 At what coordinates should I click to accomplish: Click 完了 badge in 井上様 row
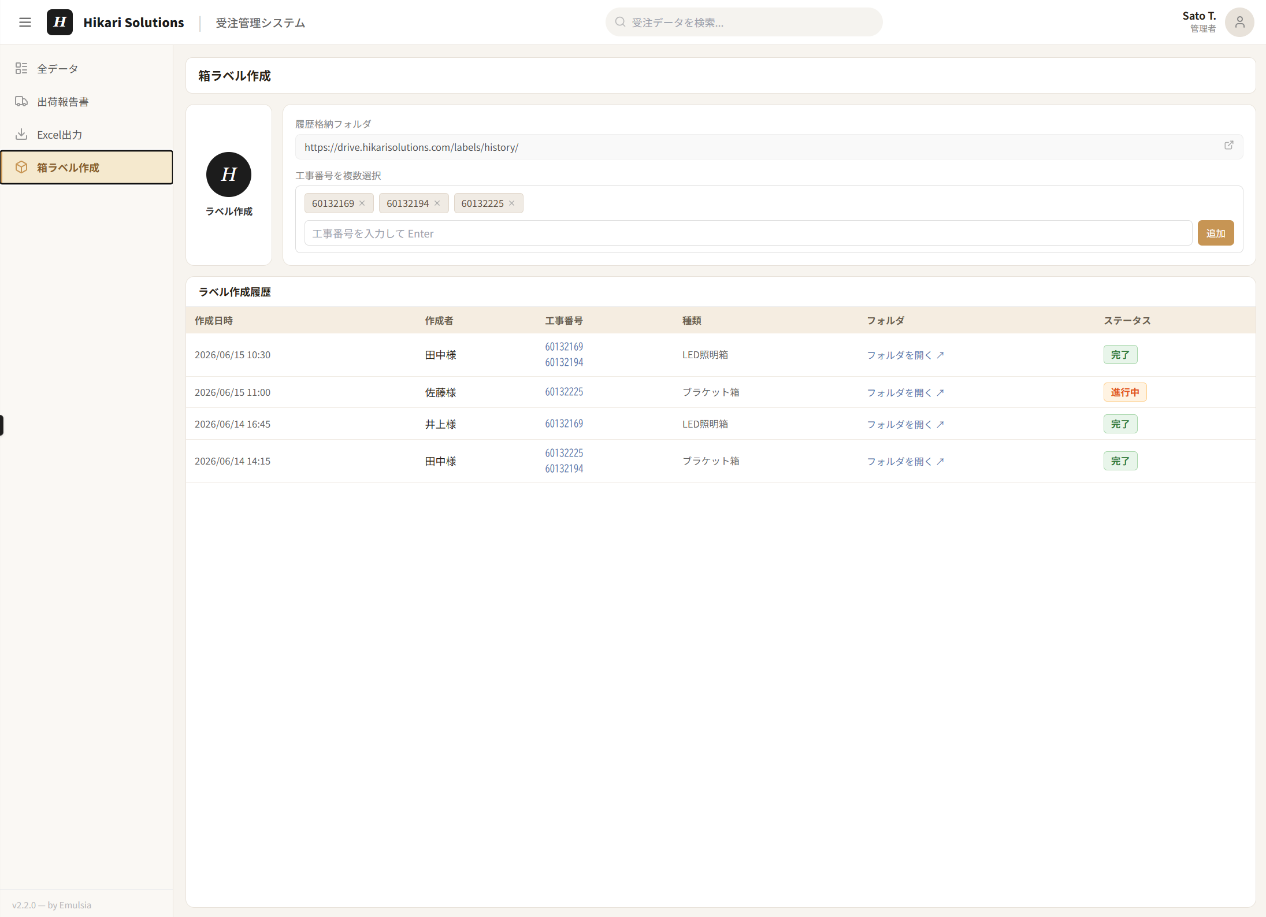[1120, 424]
